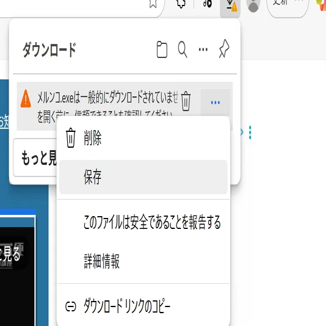
Task: Open the downloads folder icon
Action: click(162, 49)
